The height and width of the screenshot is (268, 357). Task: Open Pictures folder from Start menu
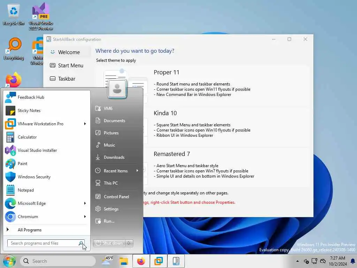click(x=116, y=133)
